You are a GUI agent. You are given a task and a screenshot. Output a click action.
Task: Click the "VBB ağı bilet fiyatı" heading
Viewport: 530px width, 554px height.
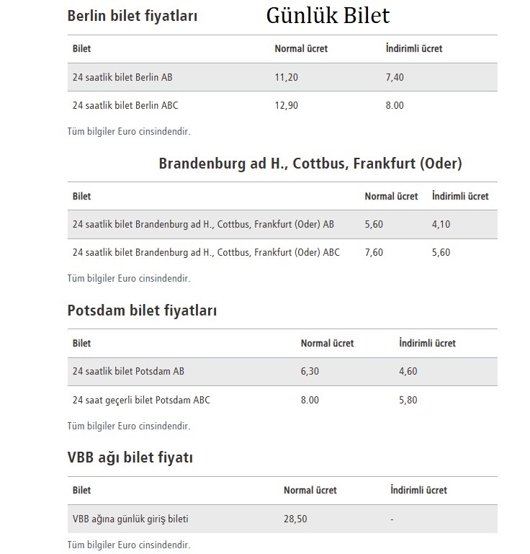(130, 457)
